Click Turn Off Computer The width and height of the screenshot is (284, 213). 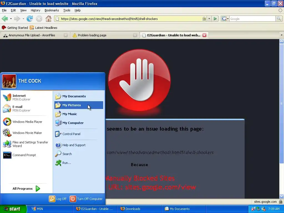(x=86, y=199)
